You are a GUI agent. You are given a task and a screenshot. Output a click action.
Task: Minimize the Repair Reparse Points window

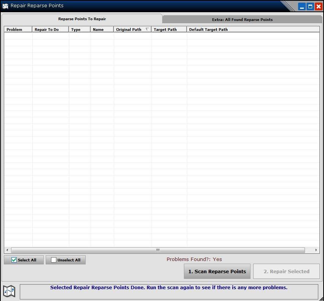coord(302,6)
